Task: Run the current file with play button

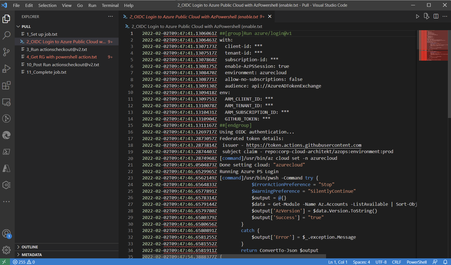Action: point(417,17)
